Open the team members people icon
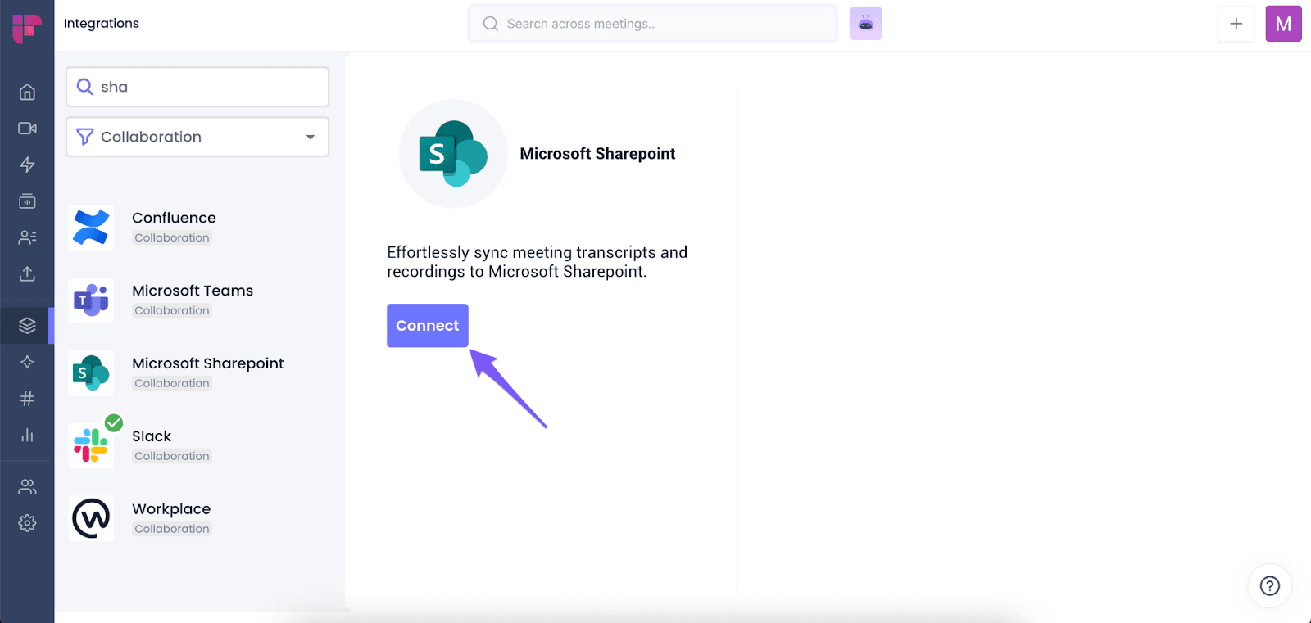The image size is (1311, 623). coord(27,487)
